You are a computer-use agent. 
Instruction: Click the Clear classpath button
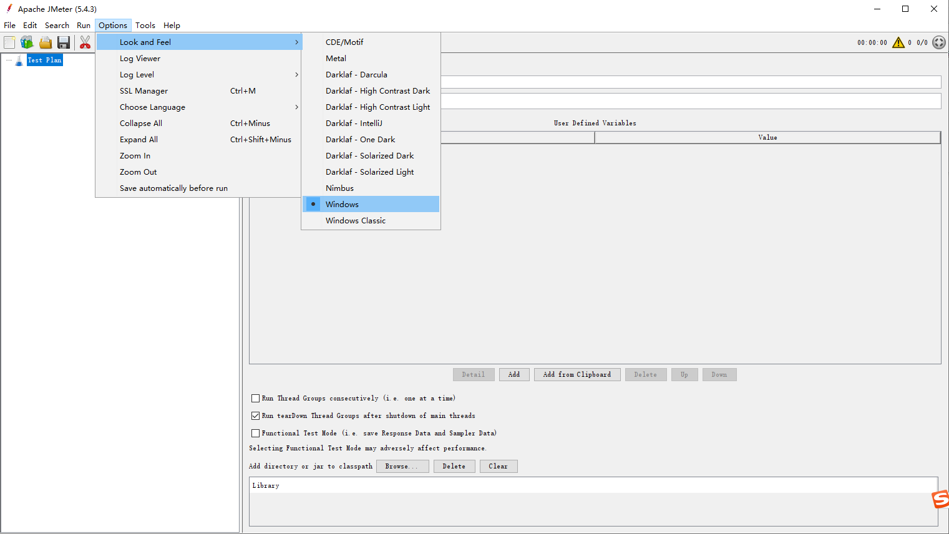pos(499,466)
